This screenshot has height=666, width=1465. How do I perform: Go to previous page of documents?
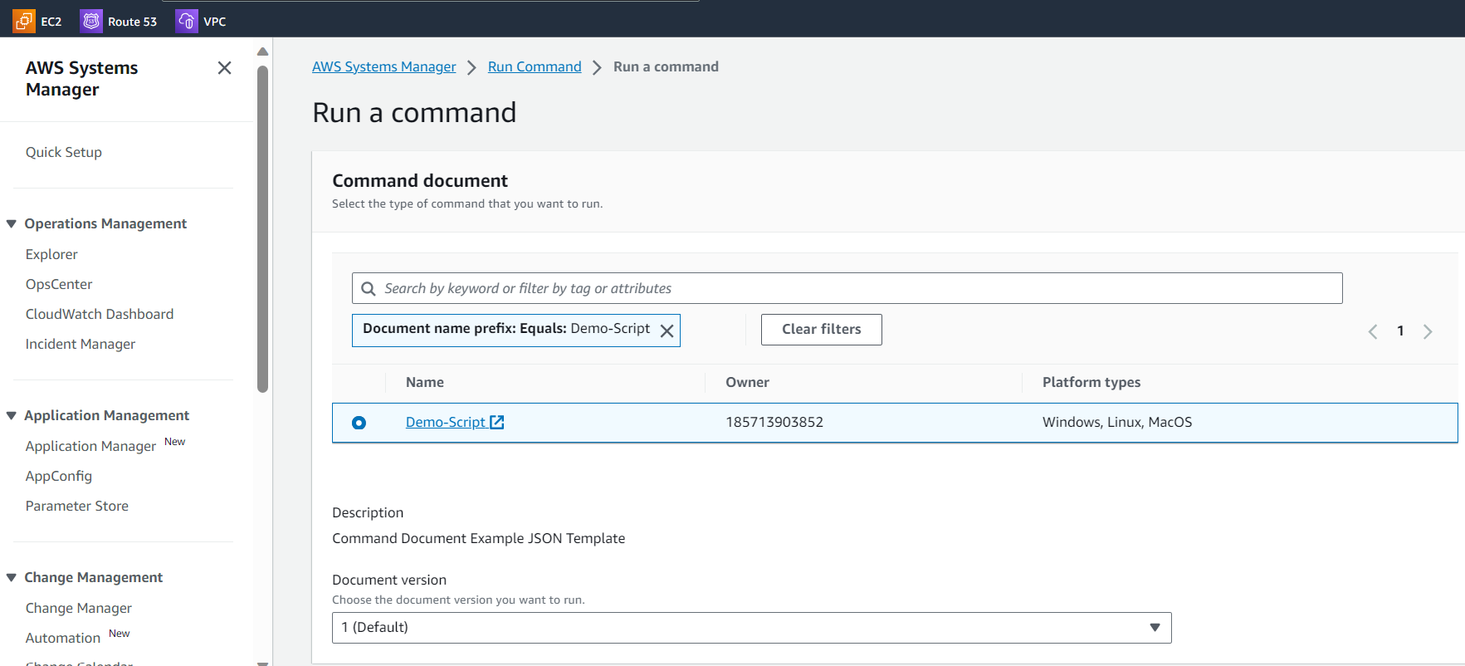click(x=1373, y=331)
